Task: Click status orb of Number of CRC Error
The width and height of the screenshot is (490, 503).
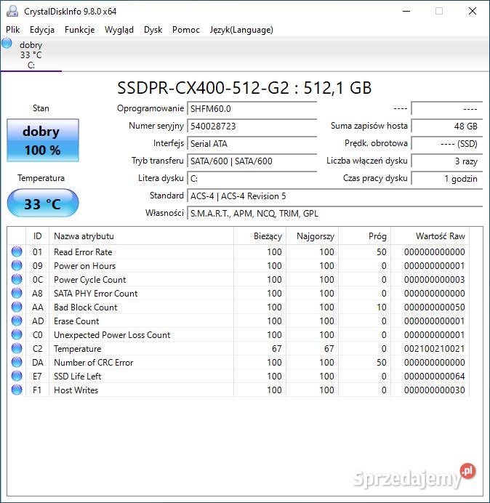Action: coord(17,362)
